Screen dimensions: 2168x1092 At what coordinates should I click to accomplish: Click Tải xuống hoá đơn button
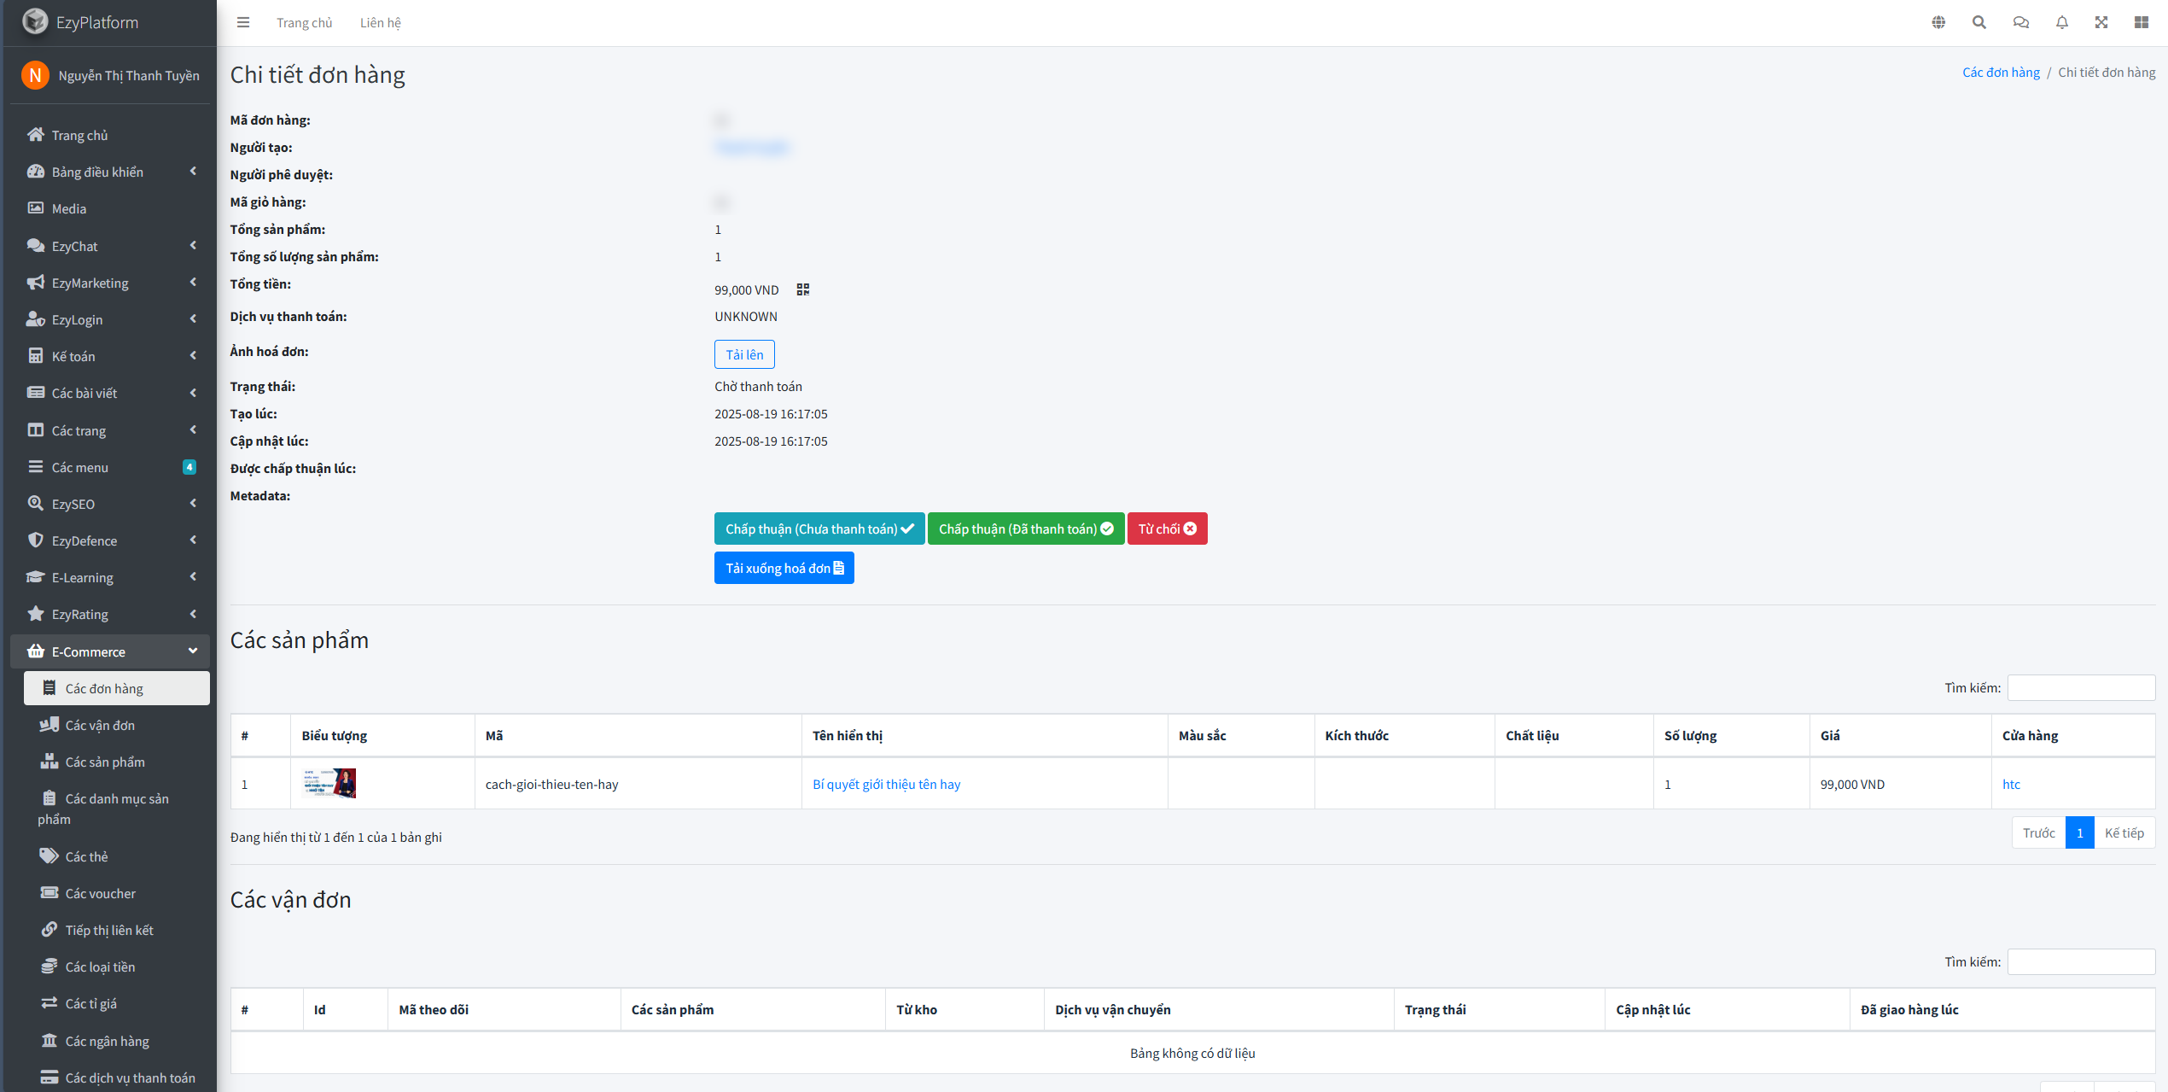click(x=784, y=568)
